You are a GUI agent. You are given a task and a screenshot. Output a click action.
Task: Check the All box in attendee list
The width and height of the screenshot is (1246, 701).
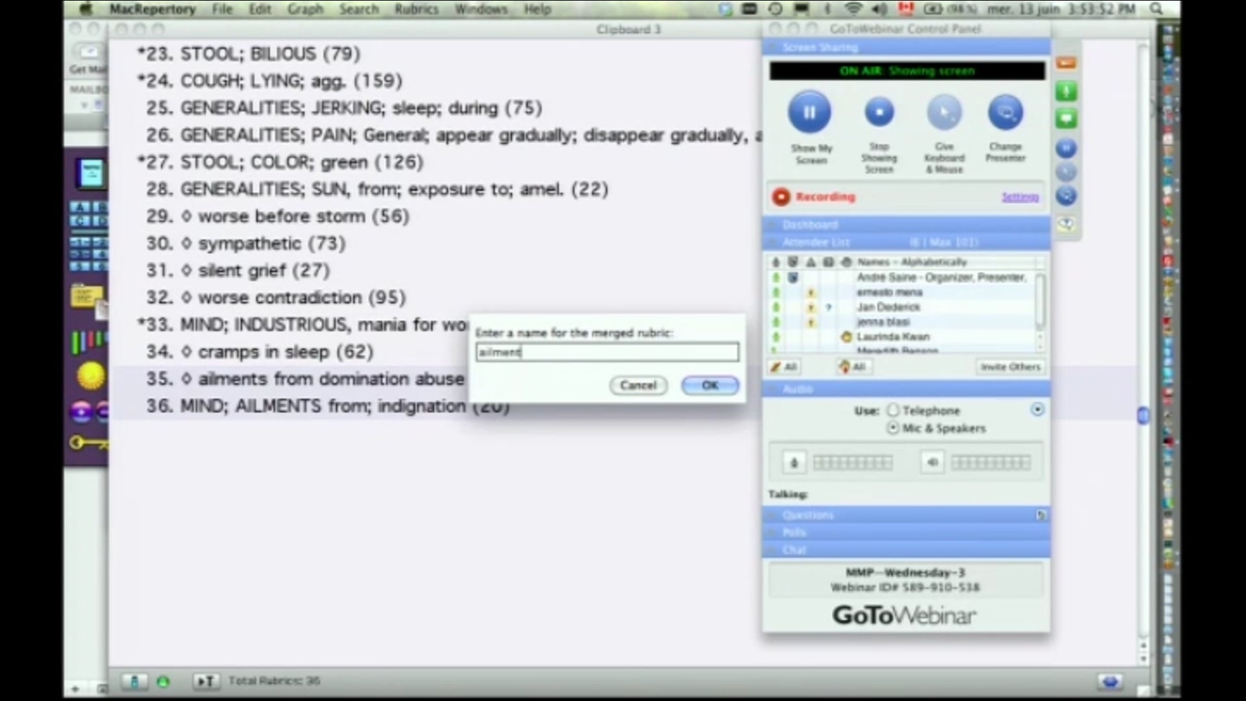click(784, 367)
